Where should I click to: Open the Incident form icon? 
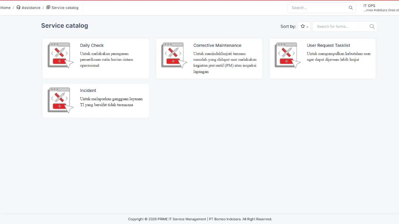(61, 101)
